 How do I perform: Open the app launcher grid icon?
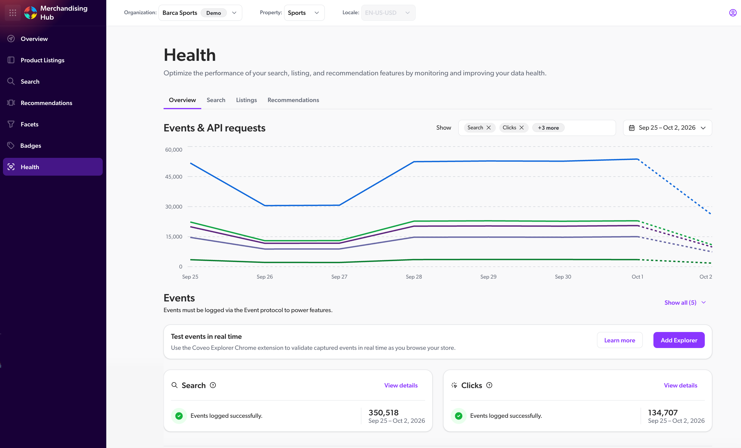pos(13,13)
